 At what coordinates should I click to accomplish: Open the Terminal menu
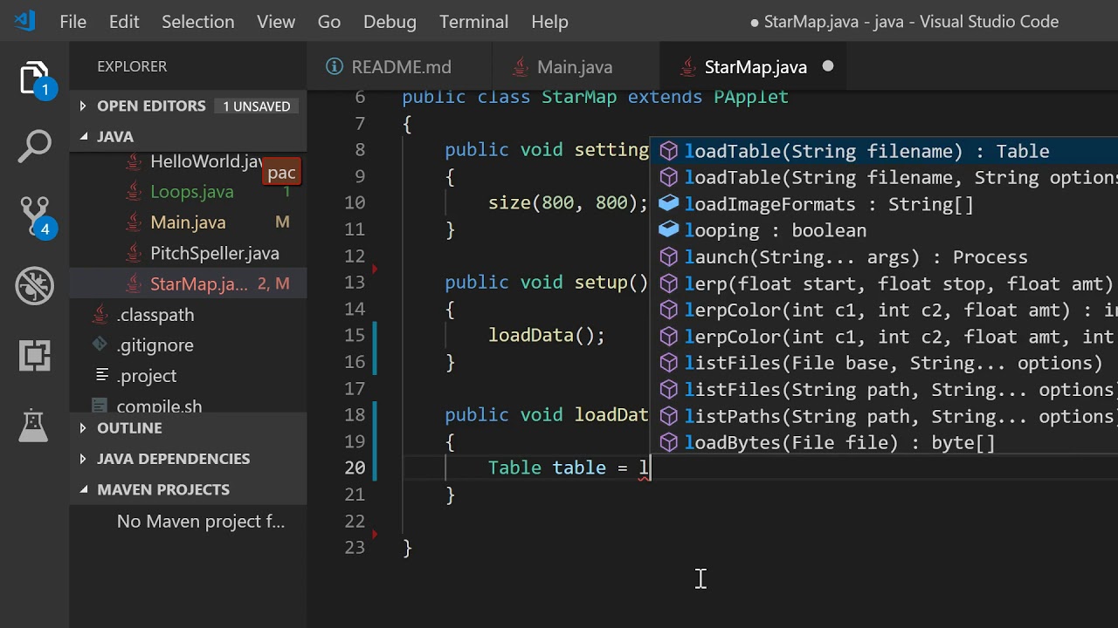(x=473, y=22)
